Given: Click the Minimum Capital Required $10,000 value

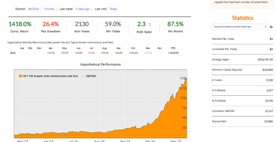Looking at the screenshot, I should [x=268, y=69].
